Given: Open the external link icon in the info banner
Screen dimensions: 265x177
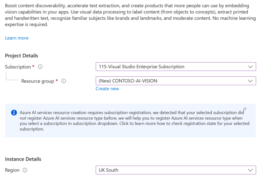Looking at the screenshot, I should pyautogui.click(x=245, y=109).
